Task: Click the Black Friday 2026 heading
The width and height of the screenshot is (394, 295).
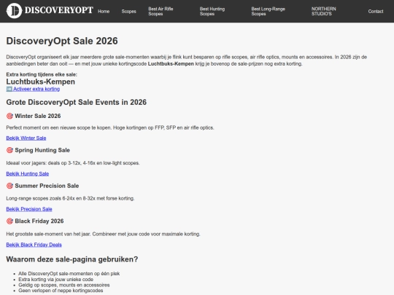Action: pos(39,221)
